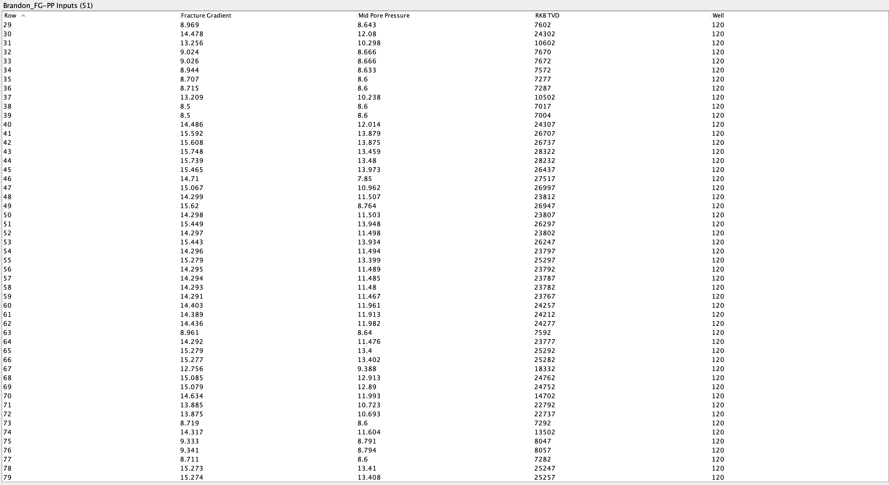Screen dimensions: 889x485
Task: Sort by Fracture Gradient column header
Action: pos(206,15)
